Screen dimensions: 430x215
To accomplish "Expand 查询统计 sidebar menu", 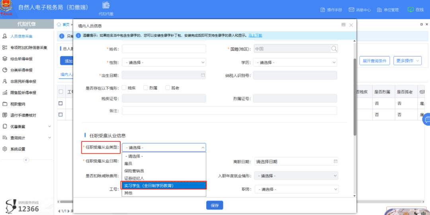I will (x=27, y=138).
